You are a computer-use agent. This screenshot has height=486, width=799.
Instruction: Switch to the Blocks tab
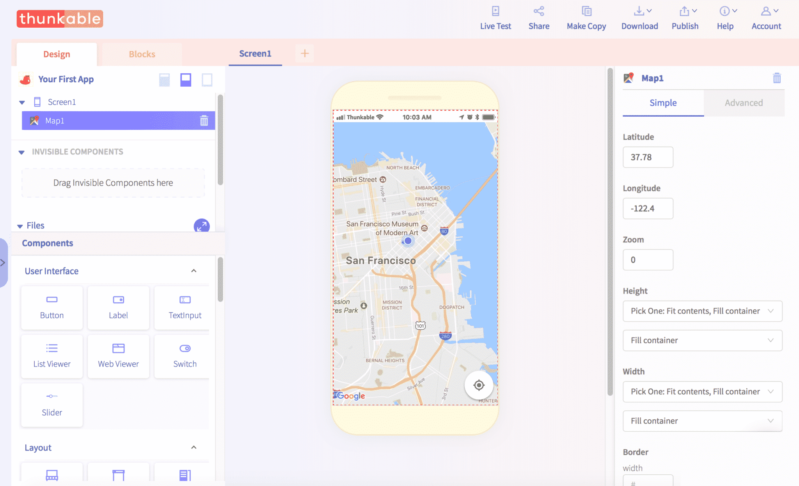coord(142,54)
